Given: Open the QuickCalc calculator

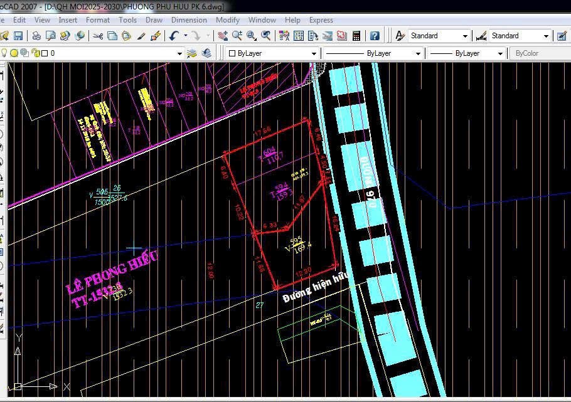Looking at the screenshot, I should [356, 36].
